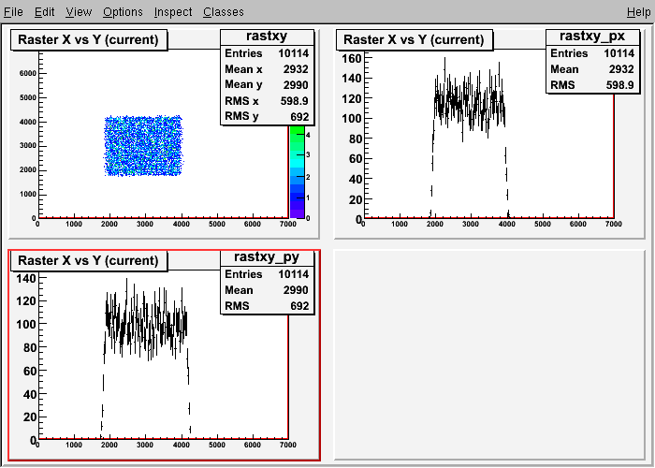
Task: Open the View menu
Action: pyautogui.click(x=79, y=11)
